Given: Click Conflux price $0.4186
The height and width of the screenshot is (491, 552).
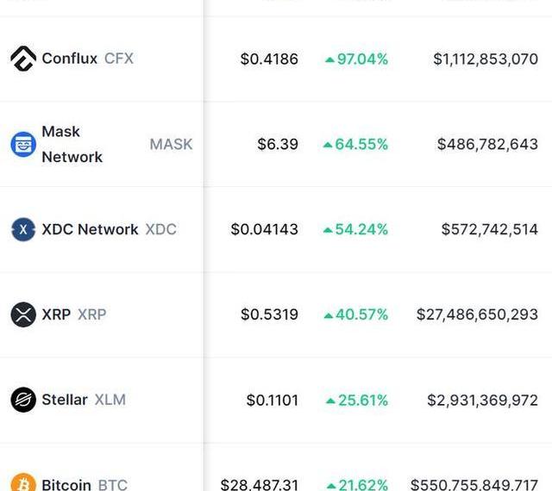Looking at the screenshot, I should point(269,59).
